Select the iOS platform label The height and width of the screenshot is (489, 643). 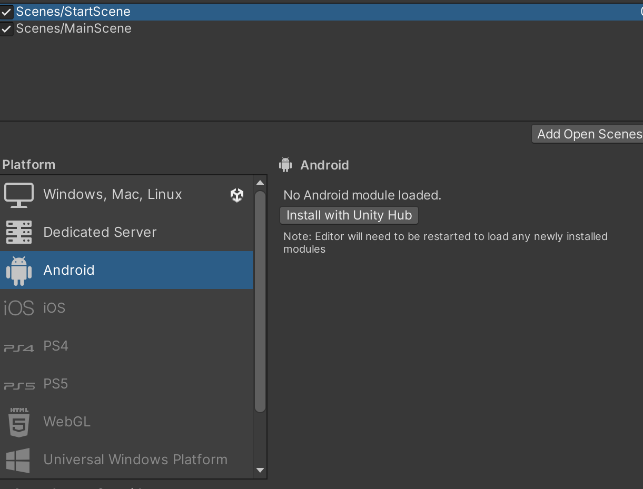pyautogui.click(x=54, y=308)
